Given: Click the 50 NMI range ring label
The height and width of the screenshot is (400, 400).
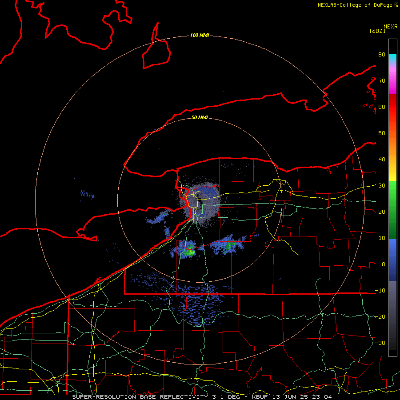Looking at the screenshot, I should tap(200, 117).
